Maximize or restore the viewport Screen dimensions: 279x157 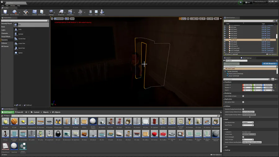[221, 19]
